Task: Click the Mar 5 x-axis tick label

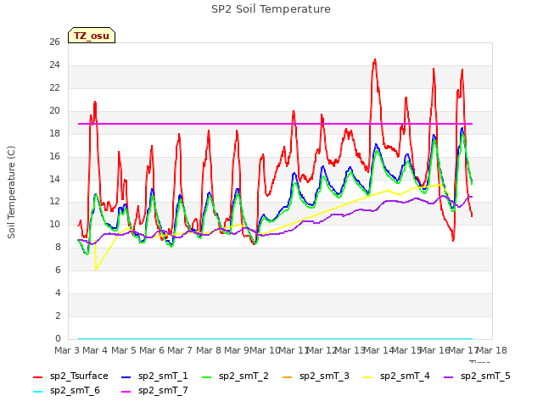Action: click(124, 350)
